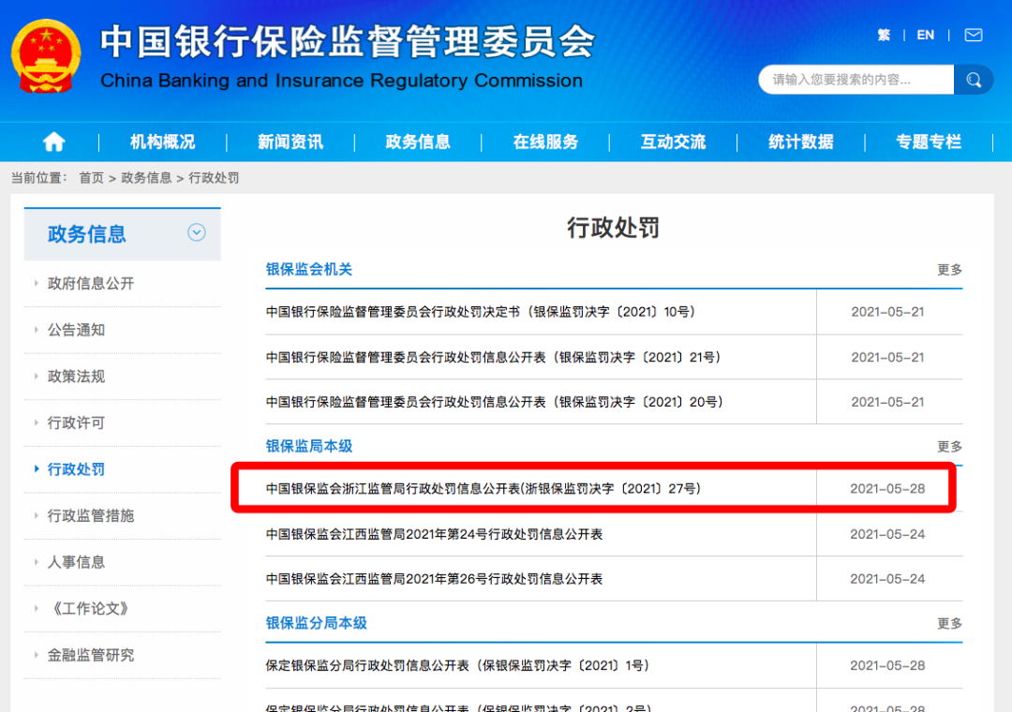The height and width of the screenshot is (712, 1012).
Task: Open the 机构概况 menu
Action: coord(163,141)
